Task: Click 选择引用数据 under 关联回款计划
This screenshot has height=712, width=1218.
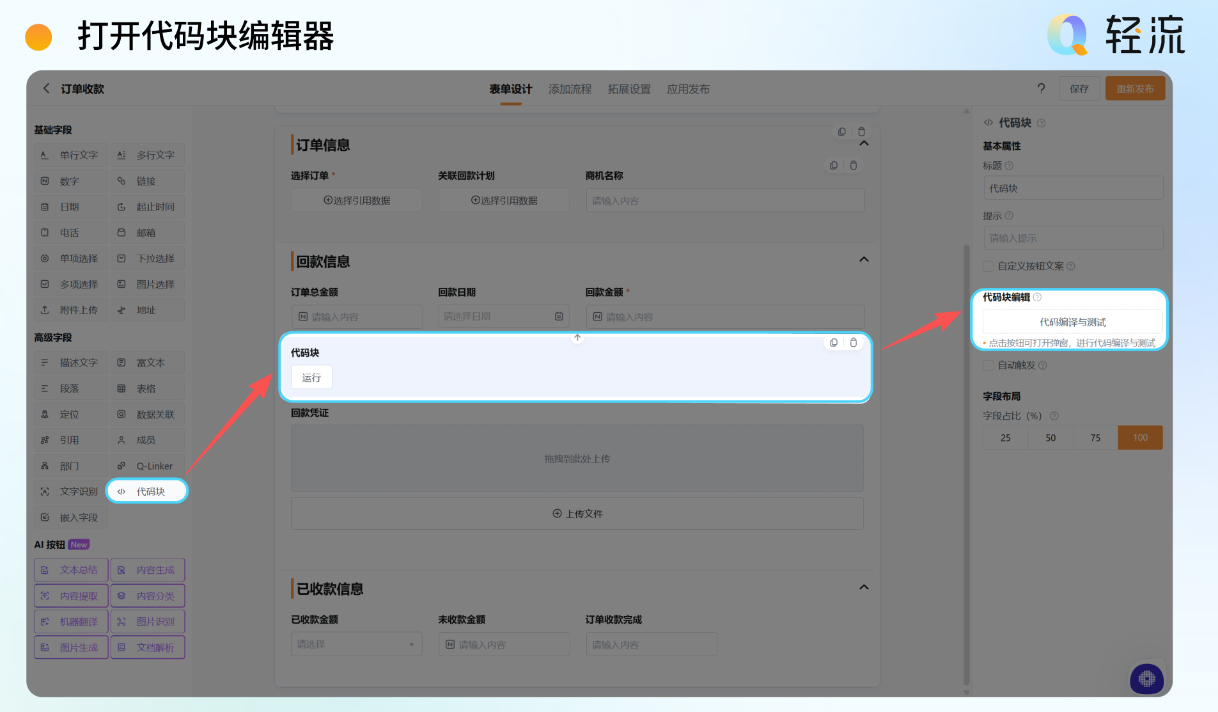Action: pos(504,200)
